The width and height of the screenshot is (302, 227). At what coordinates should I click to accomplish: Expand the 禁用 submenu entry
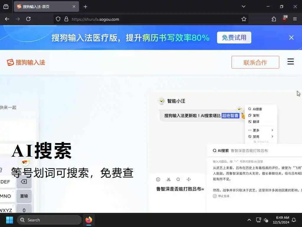click(x=261, y=137)
